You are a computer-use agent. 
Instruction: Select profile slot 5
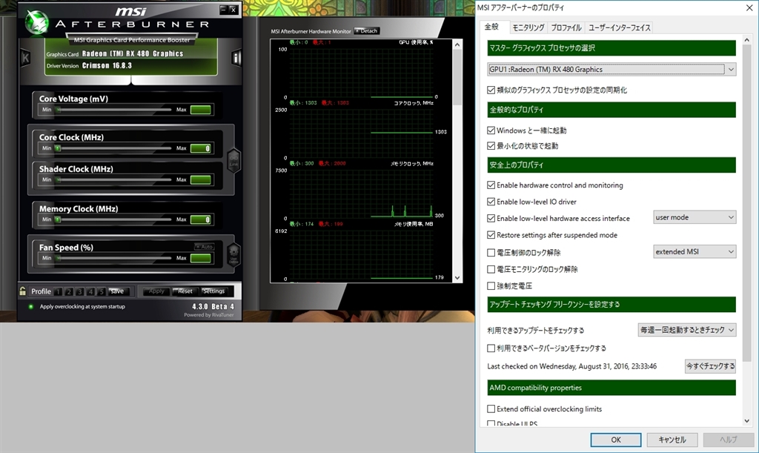pyautogui.click(x=101, y=291)
